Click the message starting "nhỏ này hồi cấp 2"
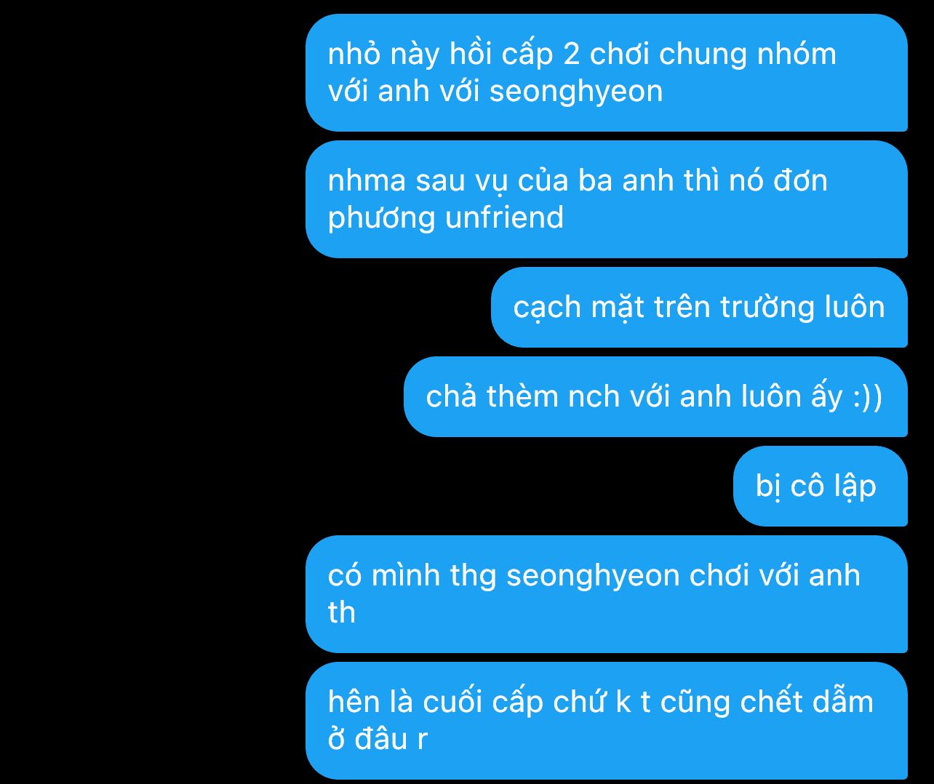This screenshot has width=934, height=784. (606, 73)
